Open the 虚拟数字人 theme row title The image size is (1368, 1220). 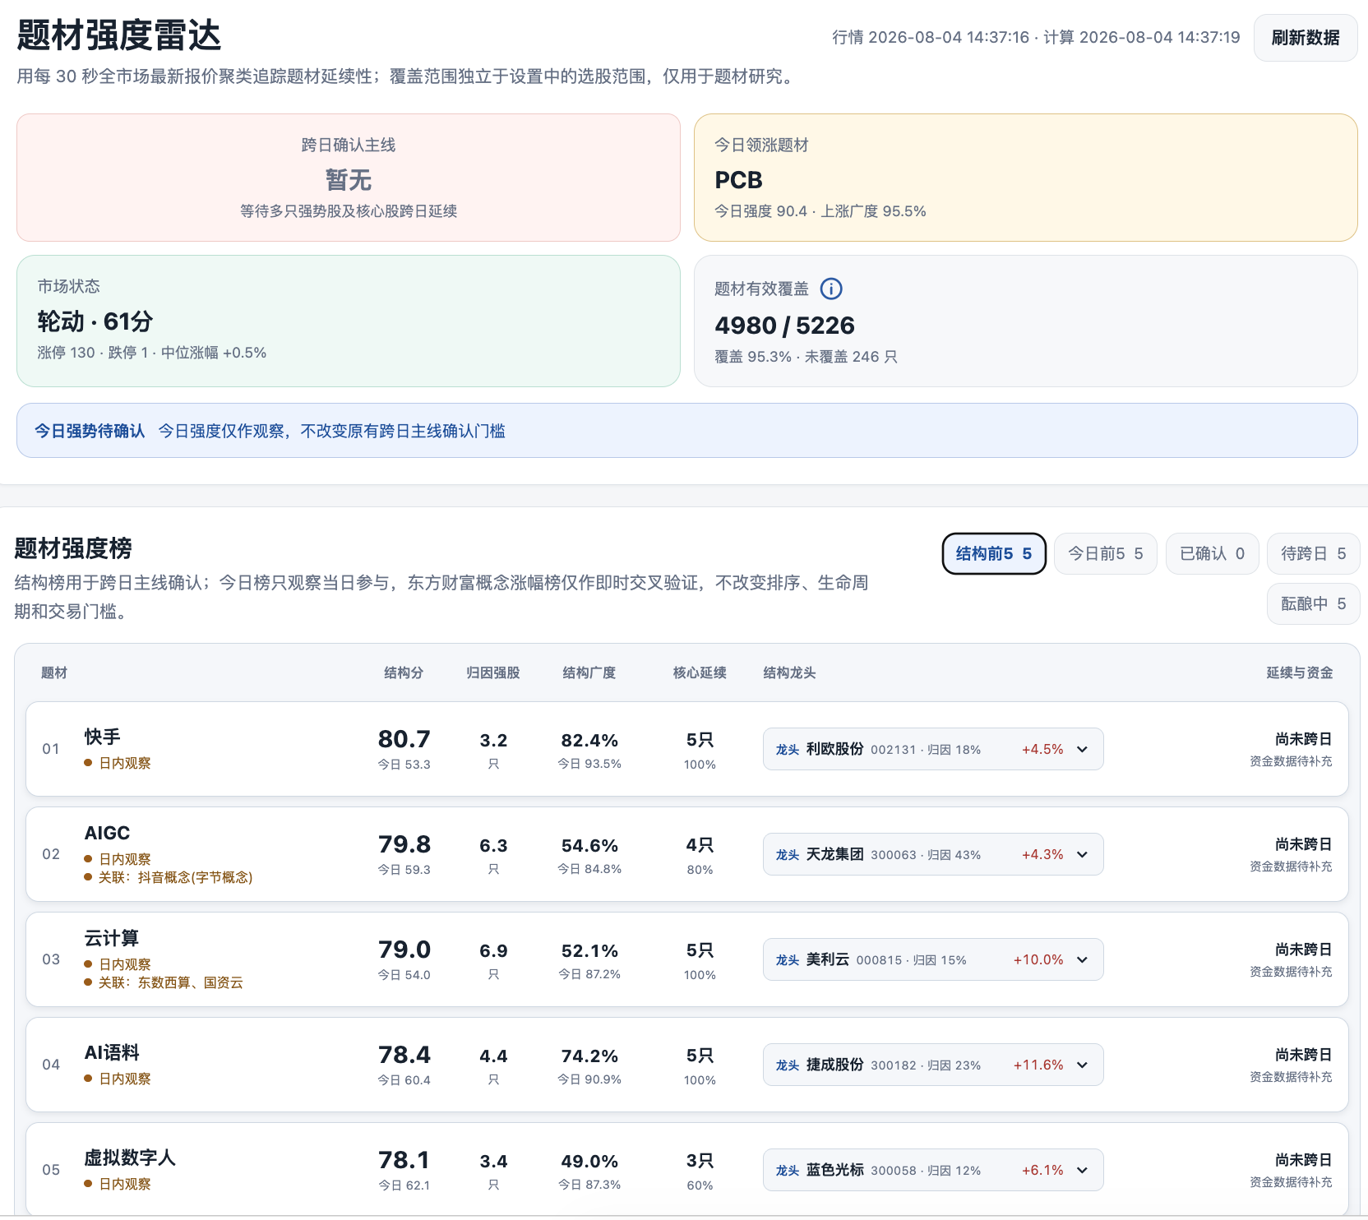(x=130, y=1158)
